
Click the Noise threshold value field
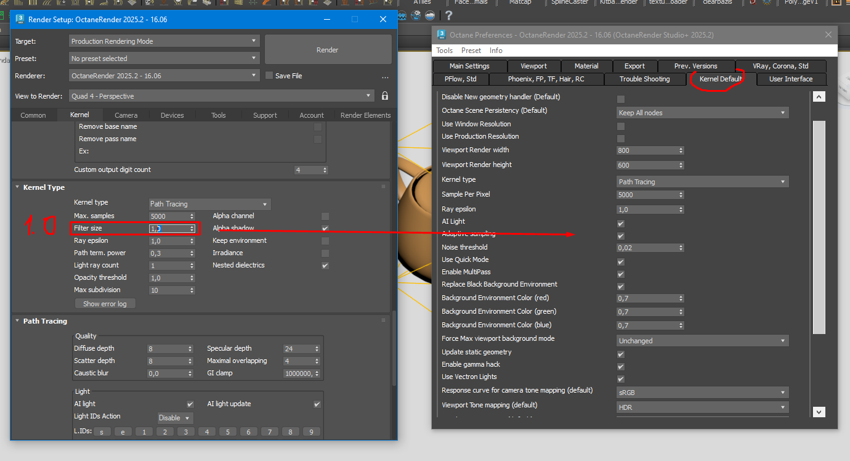[x=647, y=248]
